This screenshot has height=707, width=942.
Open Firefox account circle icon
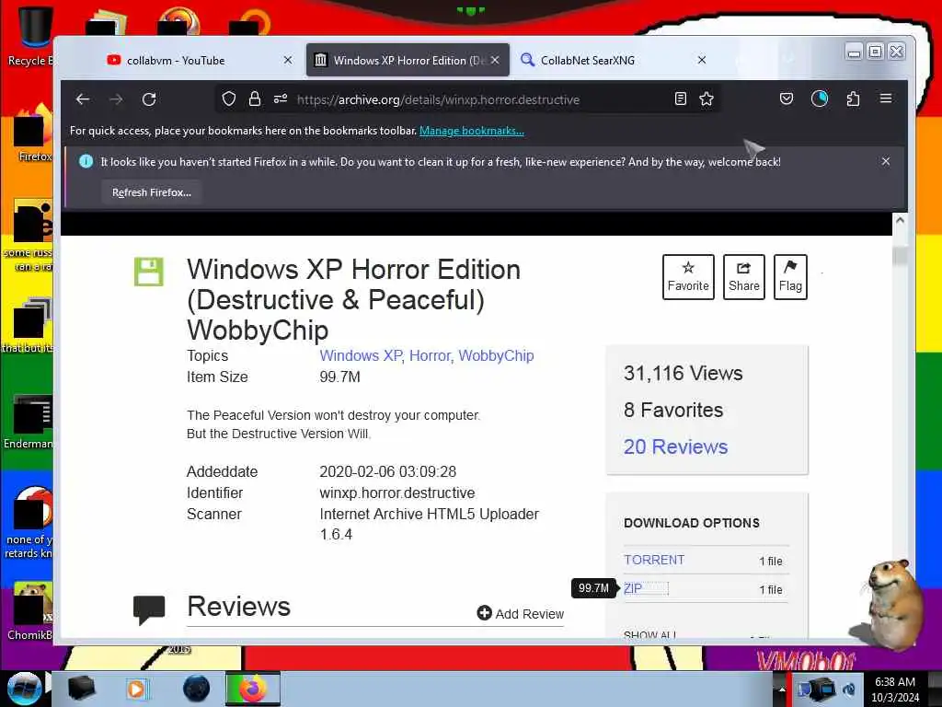820,99
